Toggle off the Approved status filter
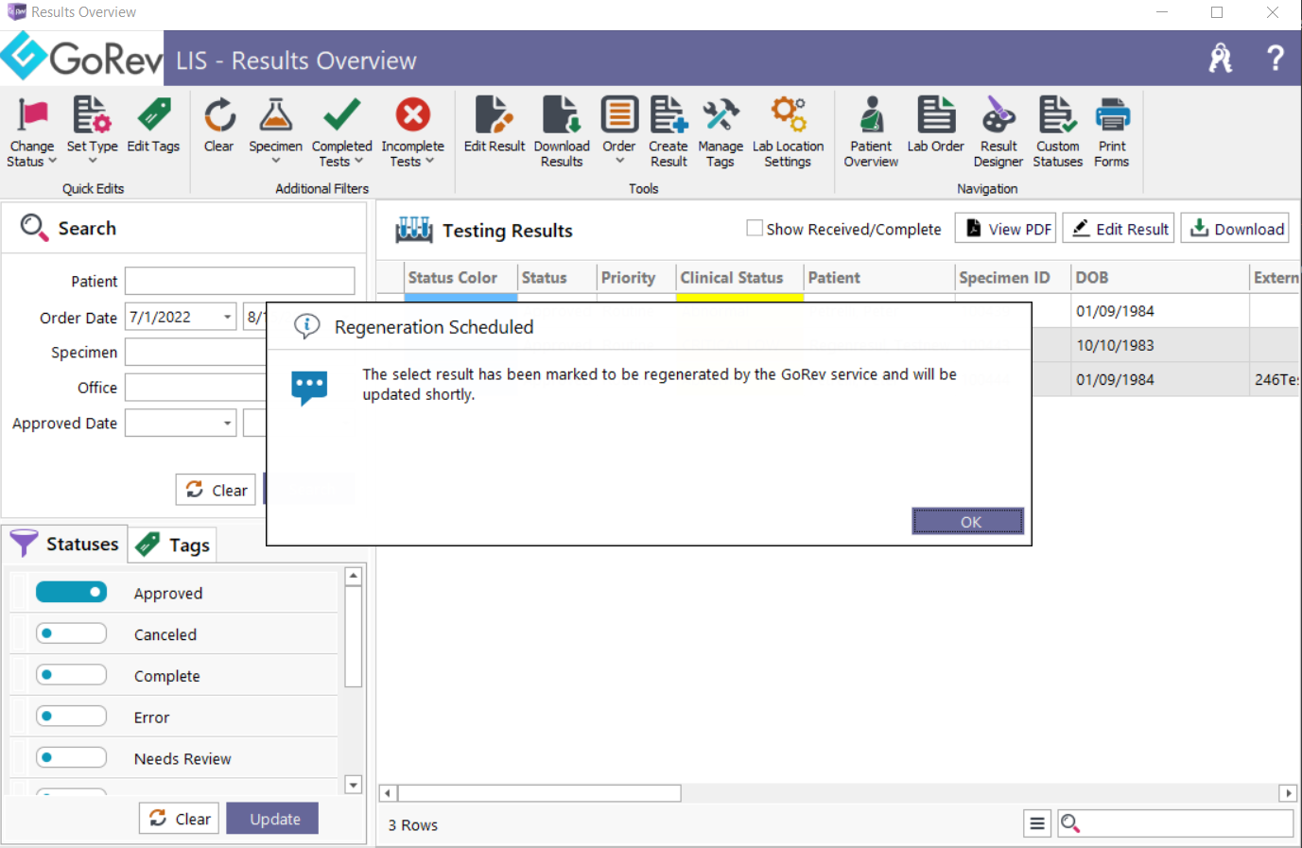Viewport: 1302px width, 848px height. [71, 592]
